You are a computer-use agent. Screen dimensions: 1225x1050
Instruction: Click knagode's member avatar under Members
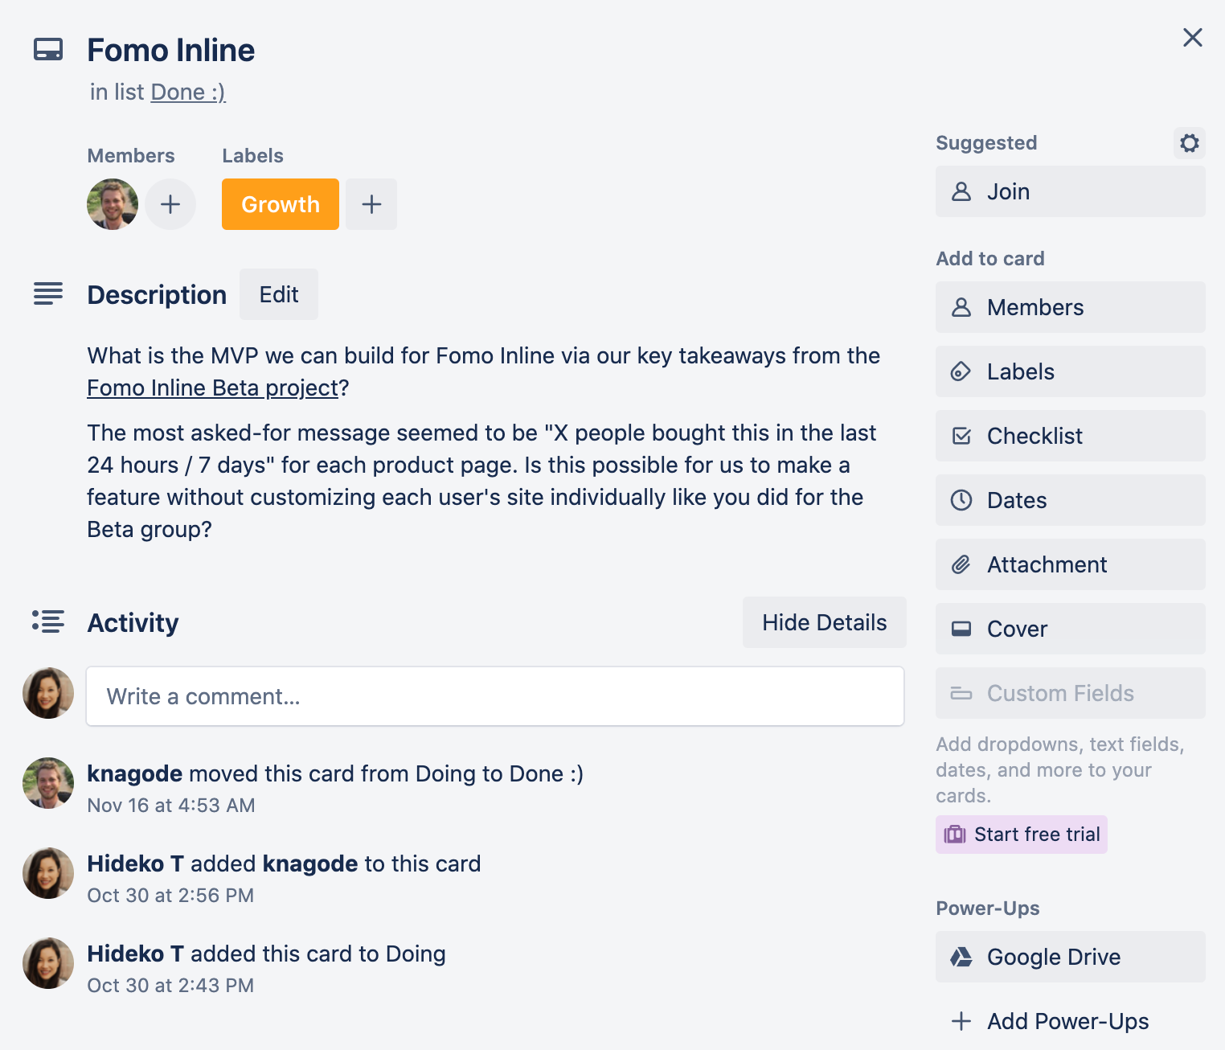113,204
